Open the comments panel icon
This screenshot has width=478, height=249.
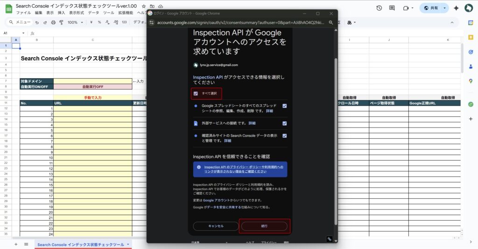point(392,8)
